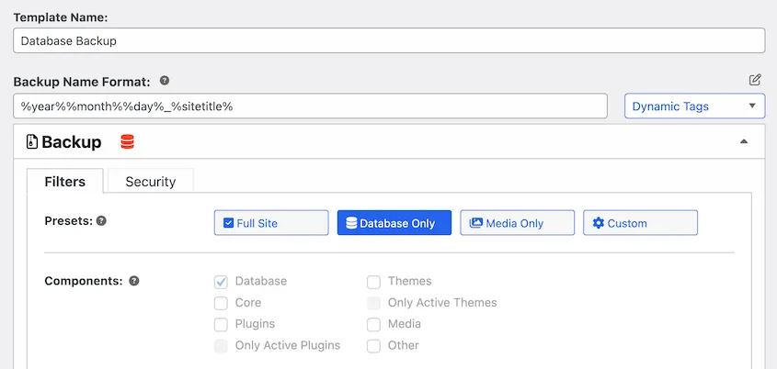Select the Database Only preset
777x369 pixels.
(394, 223)
